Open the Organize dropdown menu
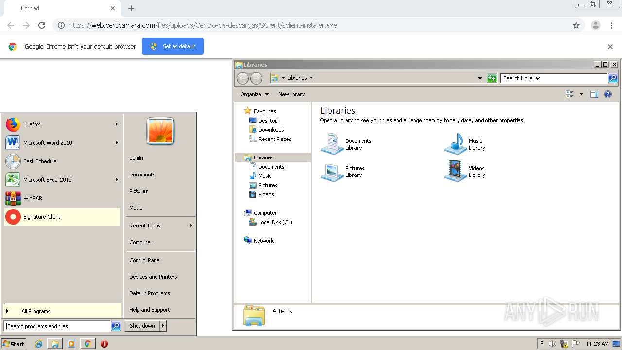This screenshot has height=350, width=622. pos(254,94)
